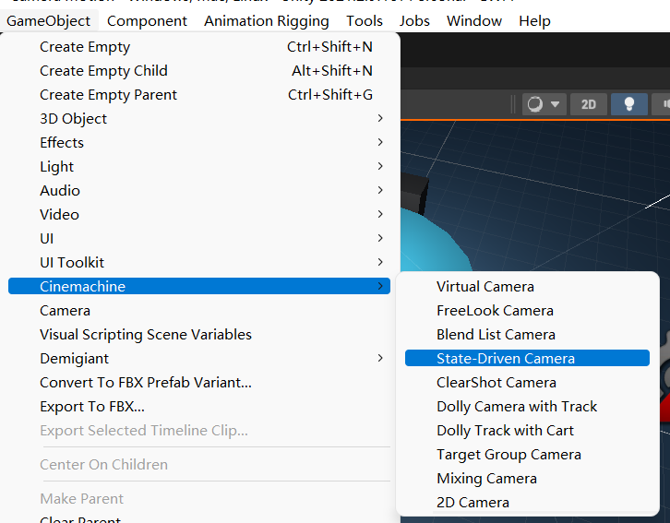Open the Component menu
The width and height of the screenshot is (670, 523).
147,20
